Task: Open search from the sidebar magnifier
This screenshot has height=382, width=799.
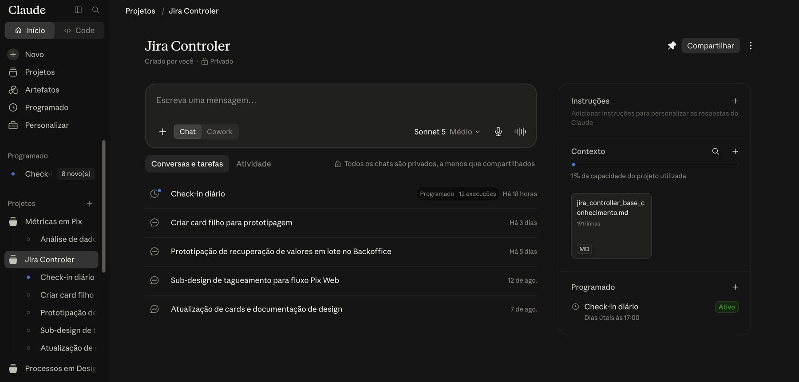Action: 95,10
